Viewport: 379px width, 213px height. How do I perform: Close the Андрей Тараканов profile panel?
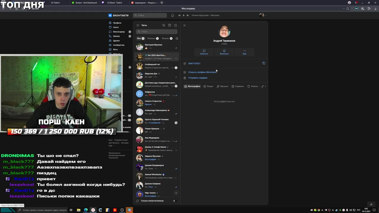(x=184, y=25)
